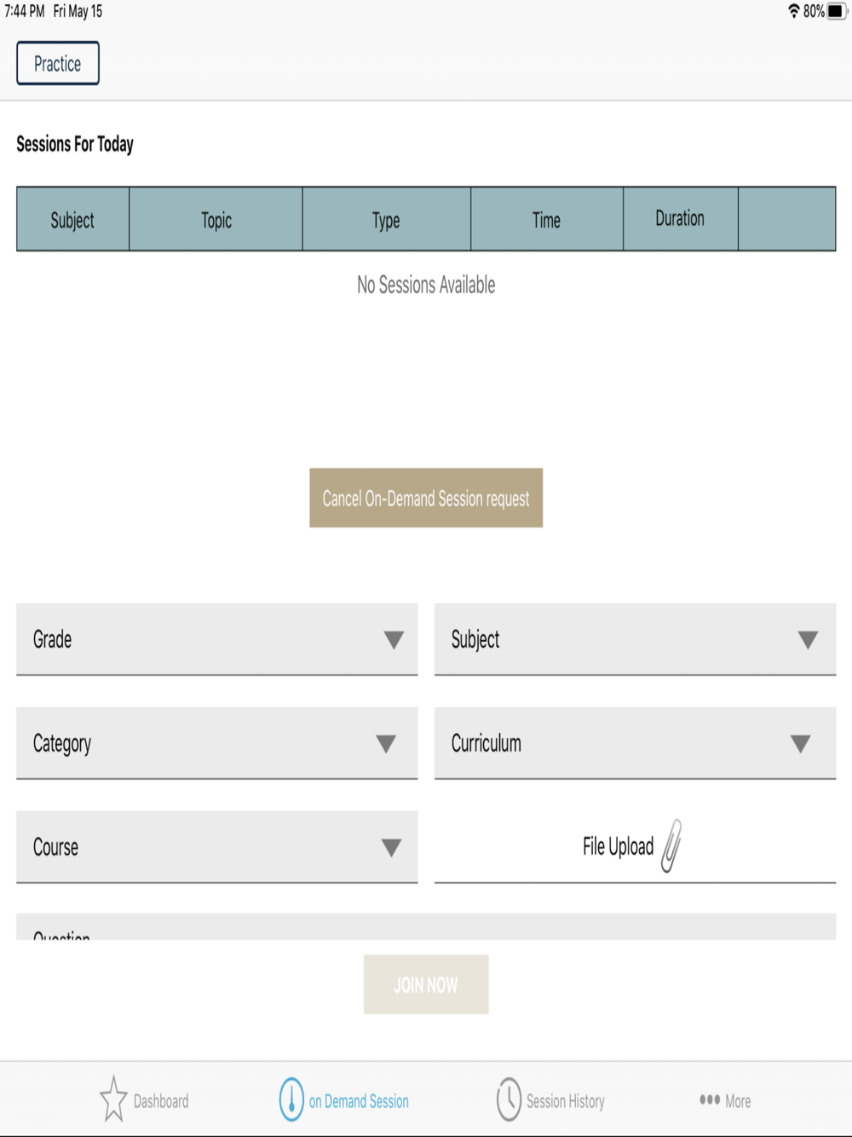
Task: Click the Question input field
Action: [426, 927]
